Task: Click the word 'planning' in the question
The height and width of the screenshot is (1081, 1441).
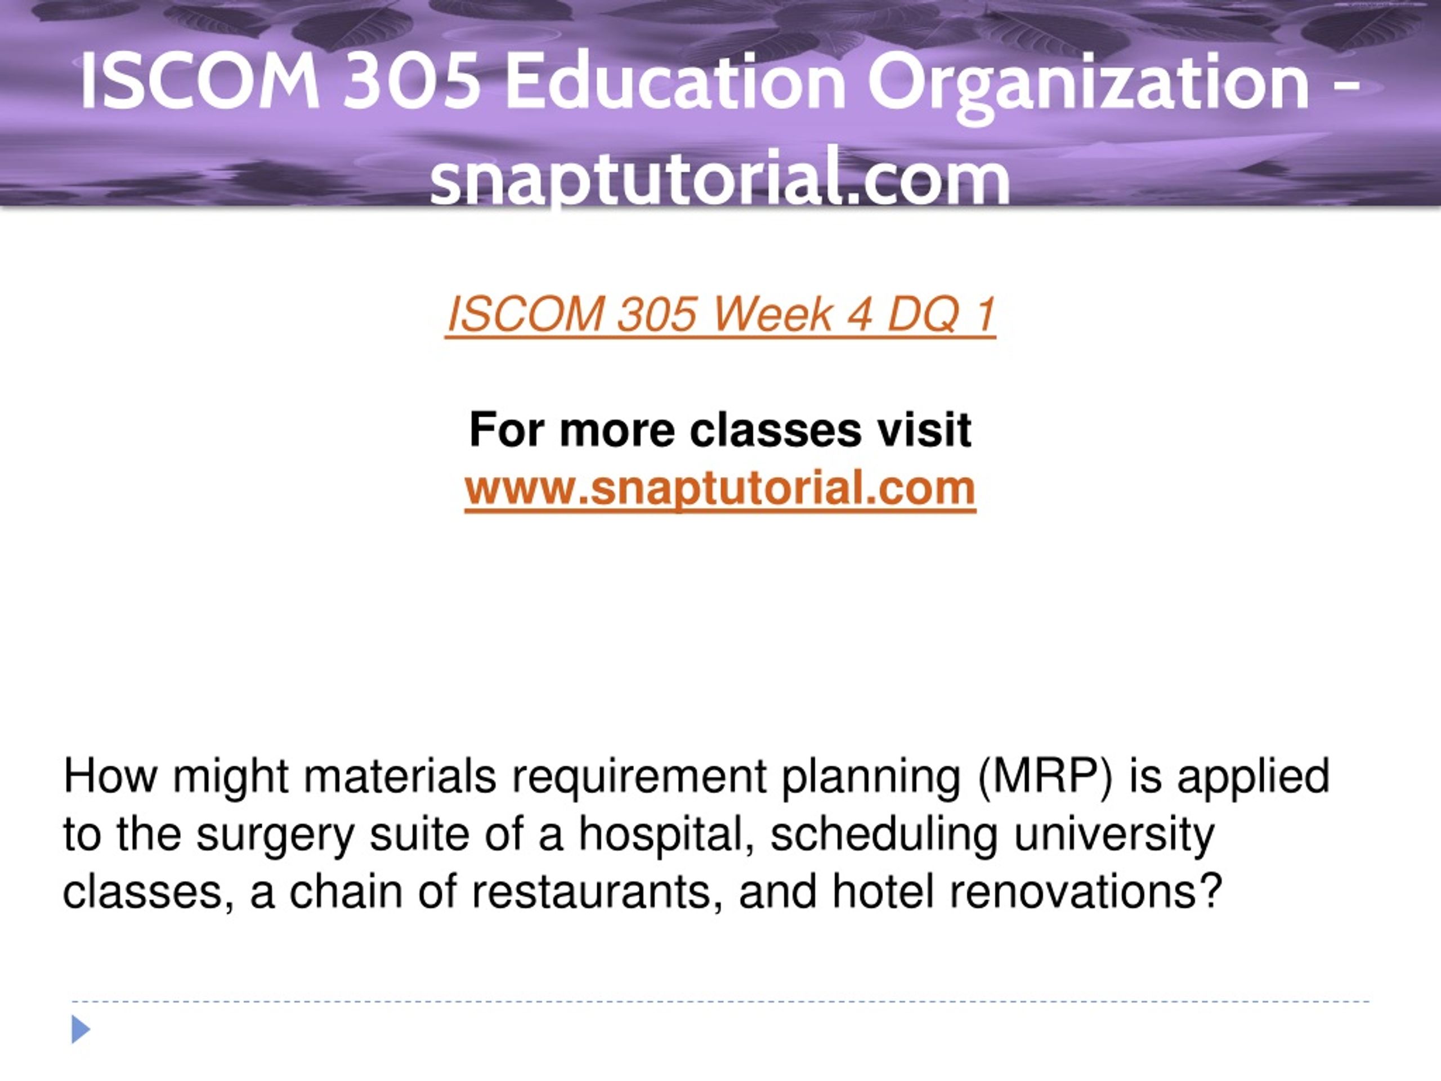Action: coord(871,778)
